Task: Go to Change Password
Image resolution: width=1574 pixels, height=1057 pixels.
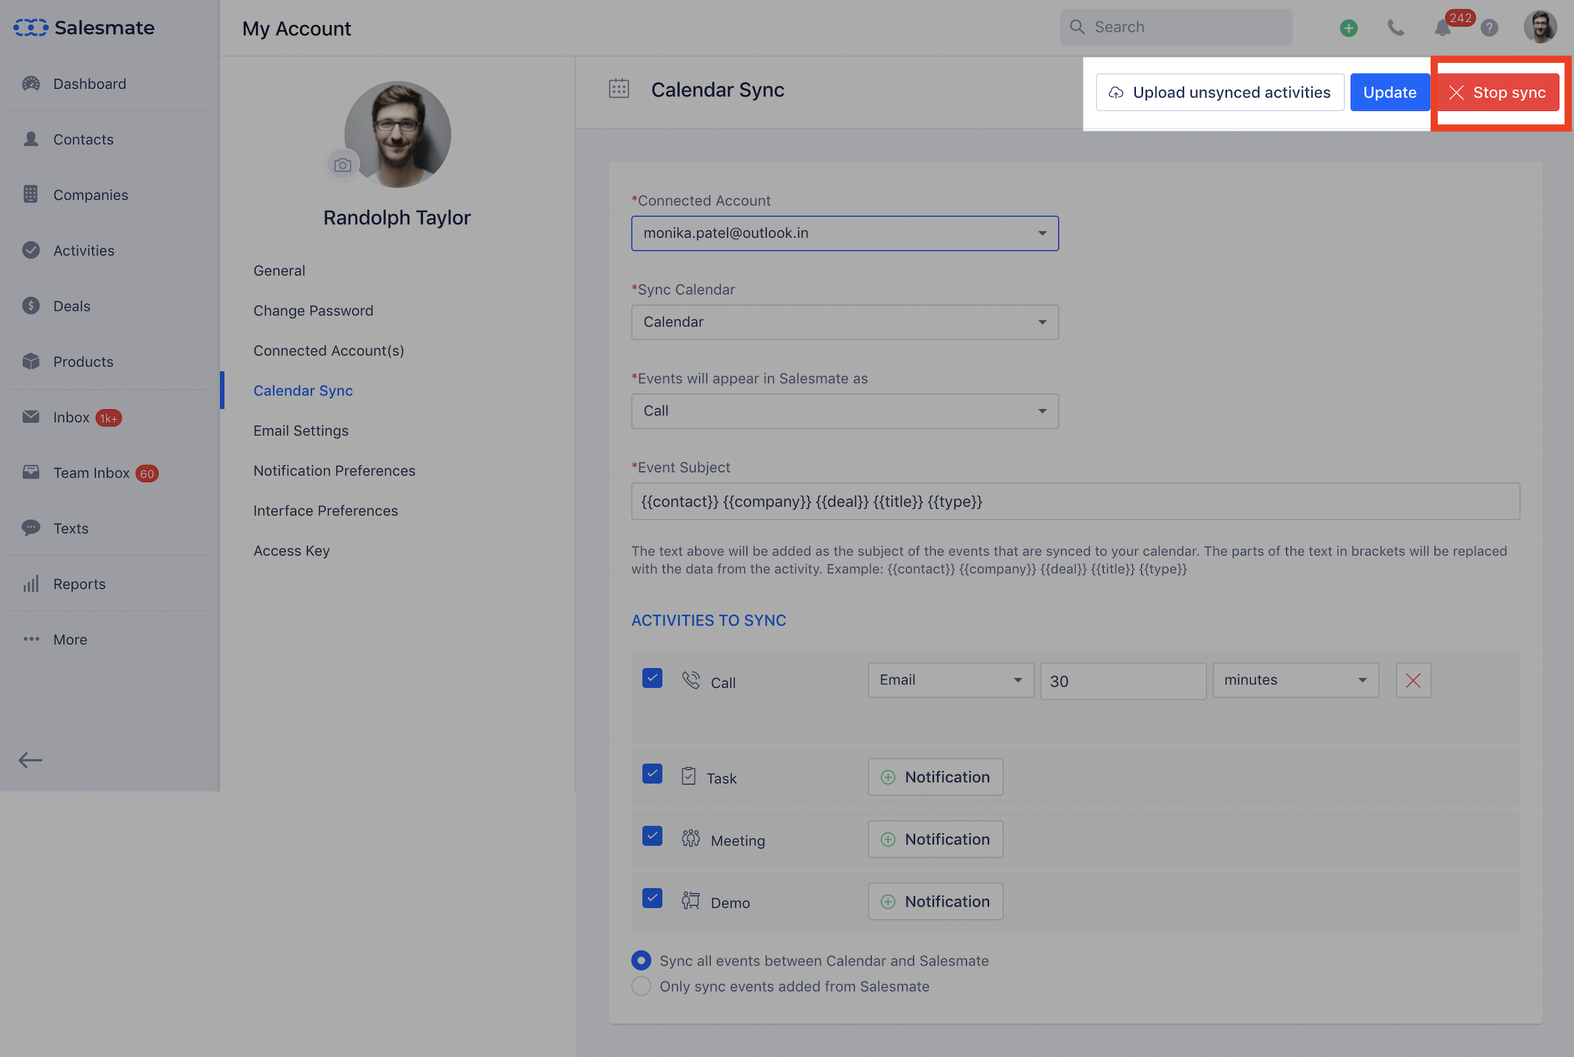Action: (x=314, y=310)
